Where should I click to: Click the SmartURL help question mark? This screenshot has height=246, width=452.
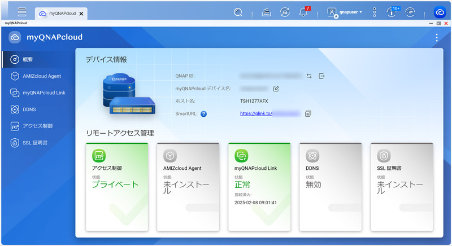(203, 113)
